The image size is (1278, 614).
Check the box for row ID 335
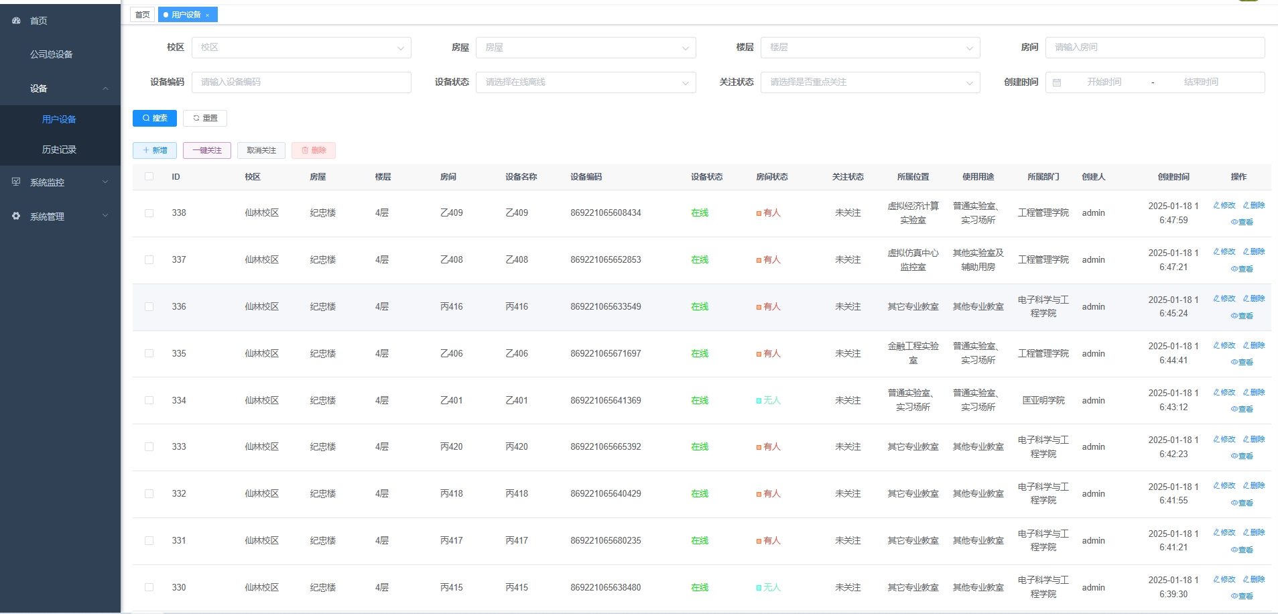coord(149,353)
